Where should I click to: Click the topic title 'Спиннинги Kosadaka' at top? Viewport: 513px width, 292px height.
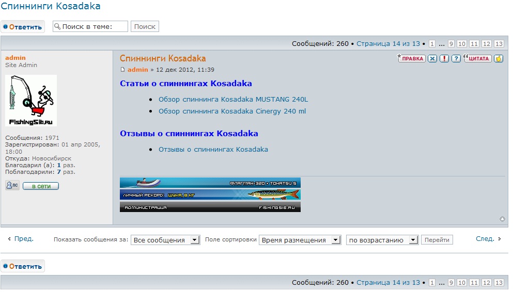(51, 6)
